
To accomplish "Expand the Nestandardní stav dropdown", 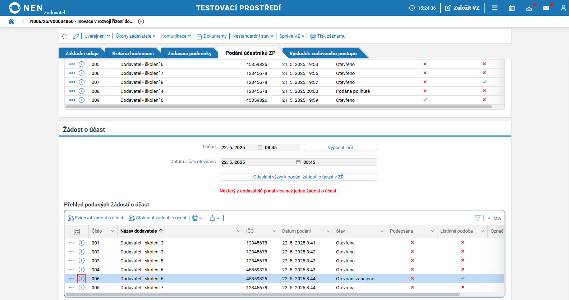I will pos(253,36).
